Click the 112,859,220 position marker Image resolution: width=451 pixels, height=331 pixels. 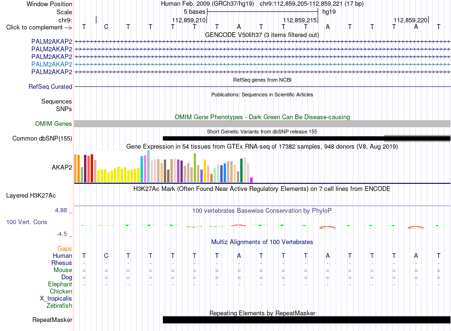411,20
